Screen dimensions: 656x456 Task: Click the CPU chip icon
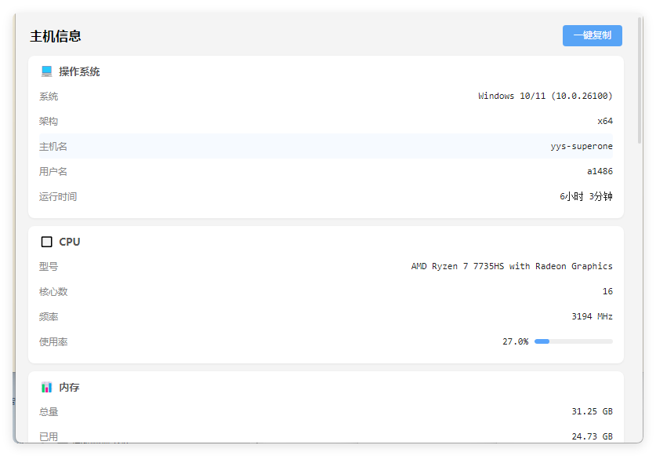46,242
